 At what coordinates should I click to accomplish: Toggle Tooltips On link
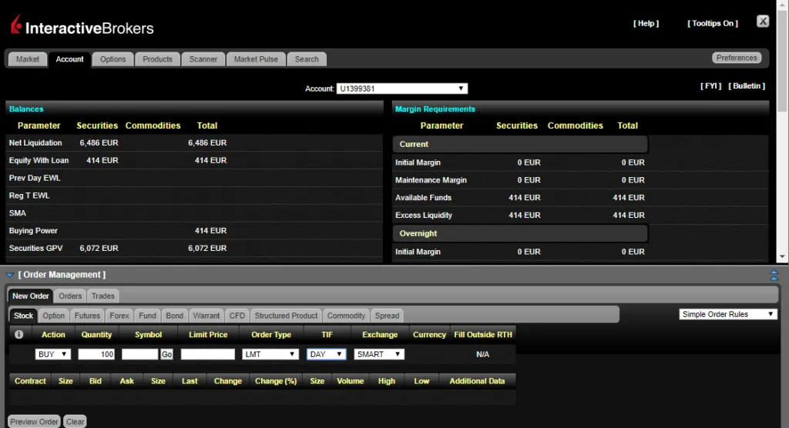click(713, 23)
